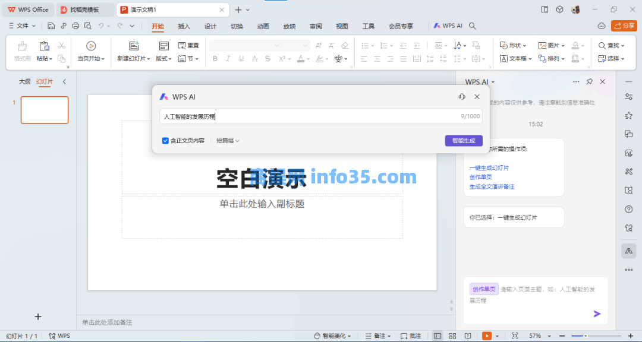Expand the 短篇幅 length dropdown
Screen dimensions: 642x342
point(228,141)
